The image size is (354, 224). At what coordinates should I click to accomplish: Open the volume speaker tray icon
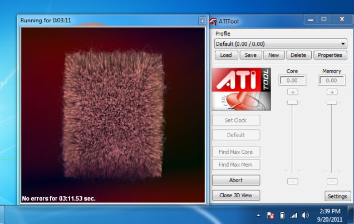point(305,216)
